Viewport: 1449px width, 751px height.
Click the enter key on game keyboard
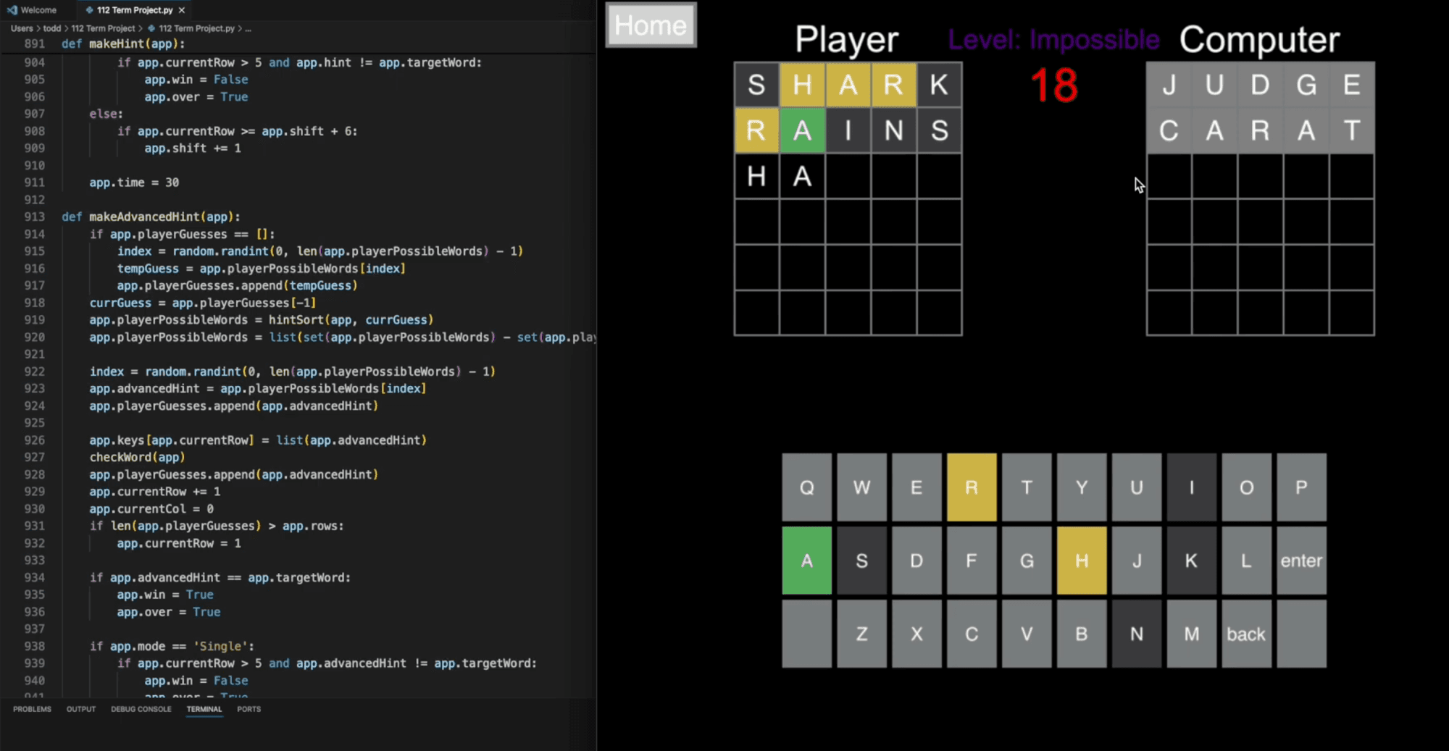pos(1301,561)
